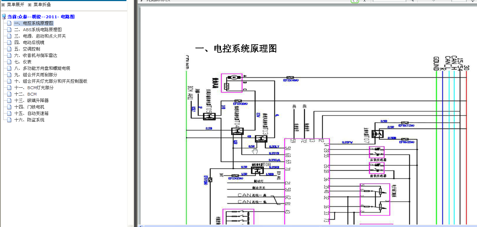Open 六、收音机与倒车雷达 diagram

pyautogui.click(x=36, y=55)
